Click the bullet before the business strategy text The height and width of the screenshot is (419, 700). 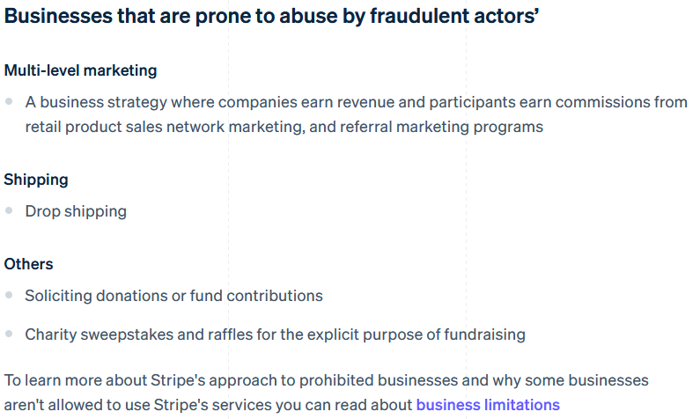pos(9,101)
